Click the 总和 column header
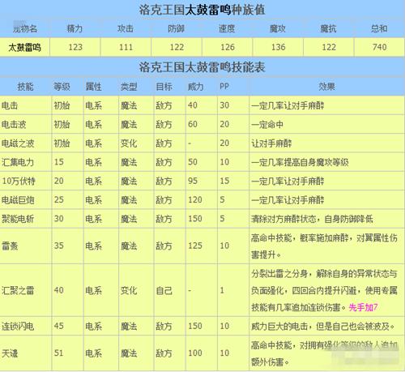The width and height of the screenshot is (405, 372). tap(379, 28)
